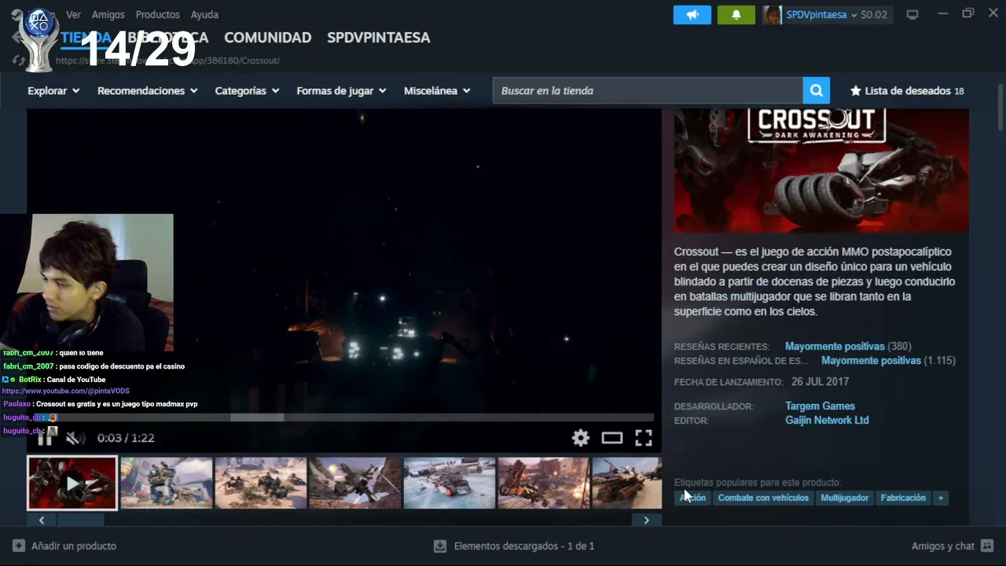Image resolution: width=1006 pixels, height=566 pixels.
Task: Open Amigos y chat
Action: [x=943, y=546]
